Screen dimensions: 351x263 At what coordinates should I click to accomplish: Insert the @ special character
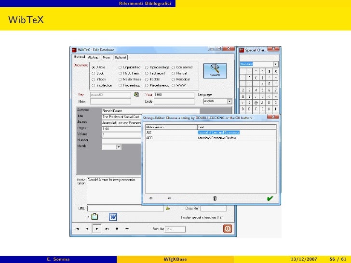click(256, 103)
